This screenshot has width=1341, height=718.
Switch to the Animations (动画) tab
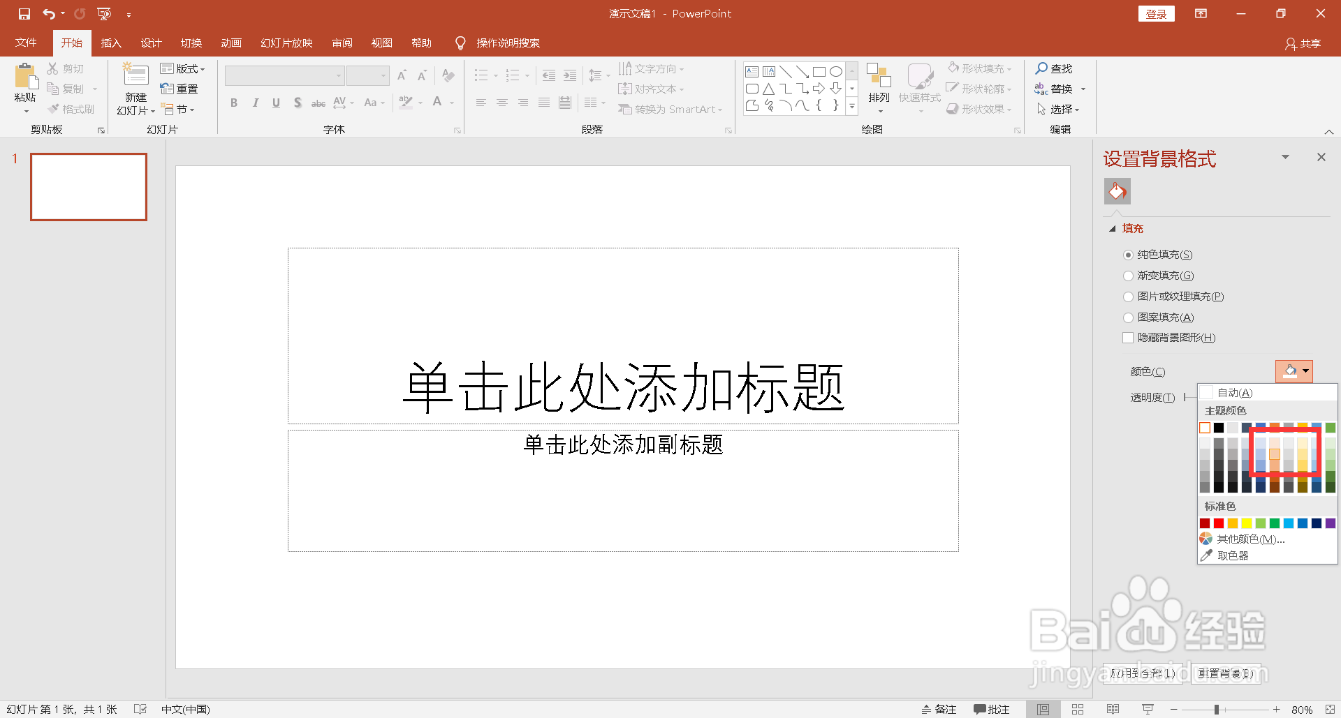click(x=231, y=43)
